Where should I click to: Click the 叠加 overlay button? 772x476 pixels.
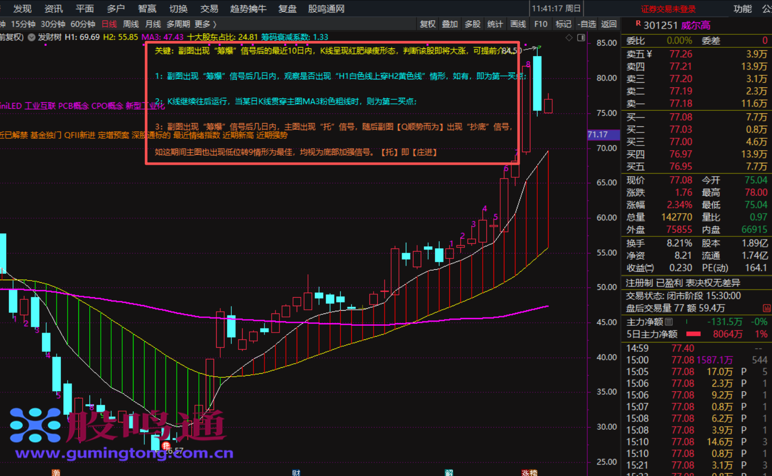click(450, 24)
